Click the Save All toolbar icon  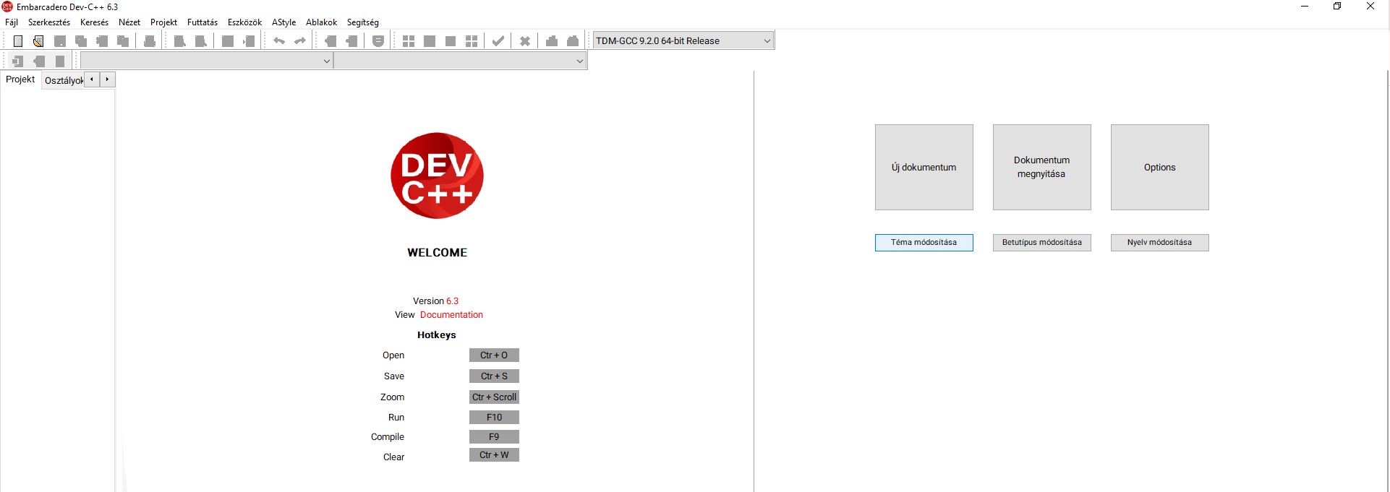click(81, 41)
